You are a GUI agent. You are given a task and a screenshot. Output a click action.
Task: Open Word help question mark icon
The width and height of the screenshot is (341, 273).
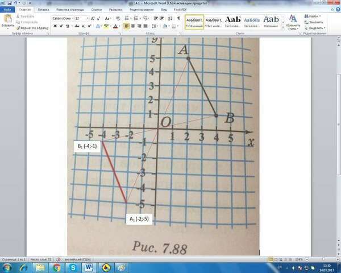coord(338,9)
